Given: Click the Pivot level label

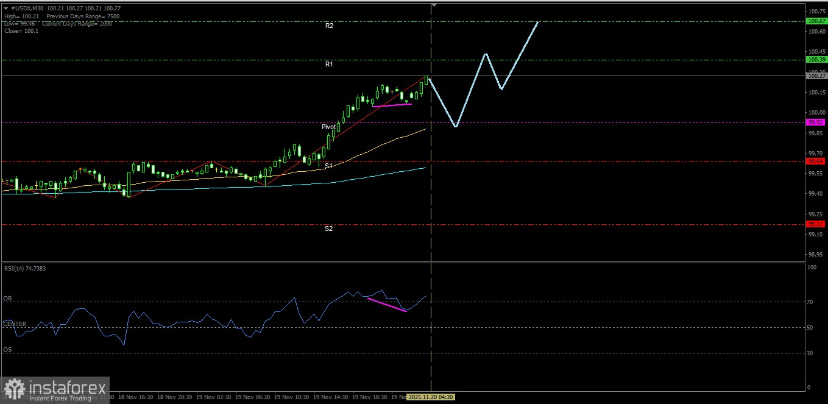Looking at the screenshot, I should click(328, 127).
